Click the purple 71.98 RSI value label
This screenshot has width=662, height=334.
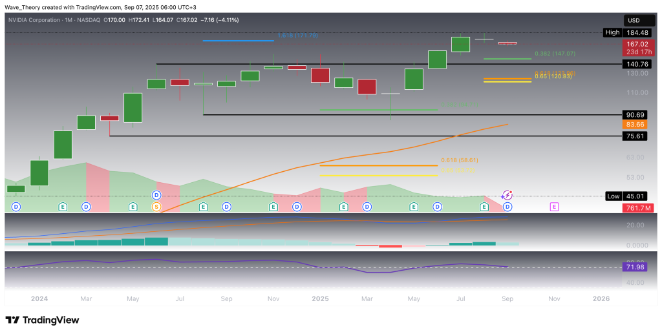(632, 267)
